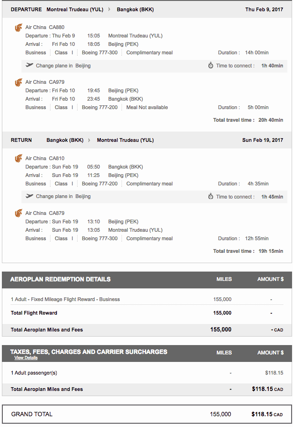
Task: Click the airplane icon in return layover row
Action: click(x=30, y=197)
